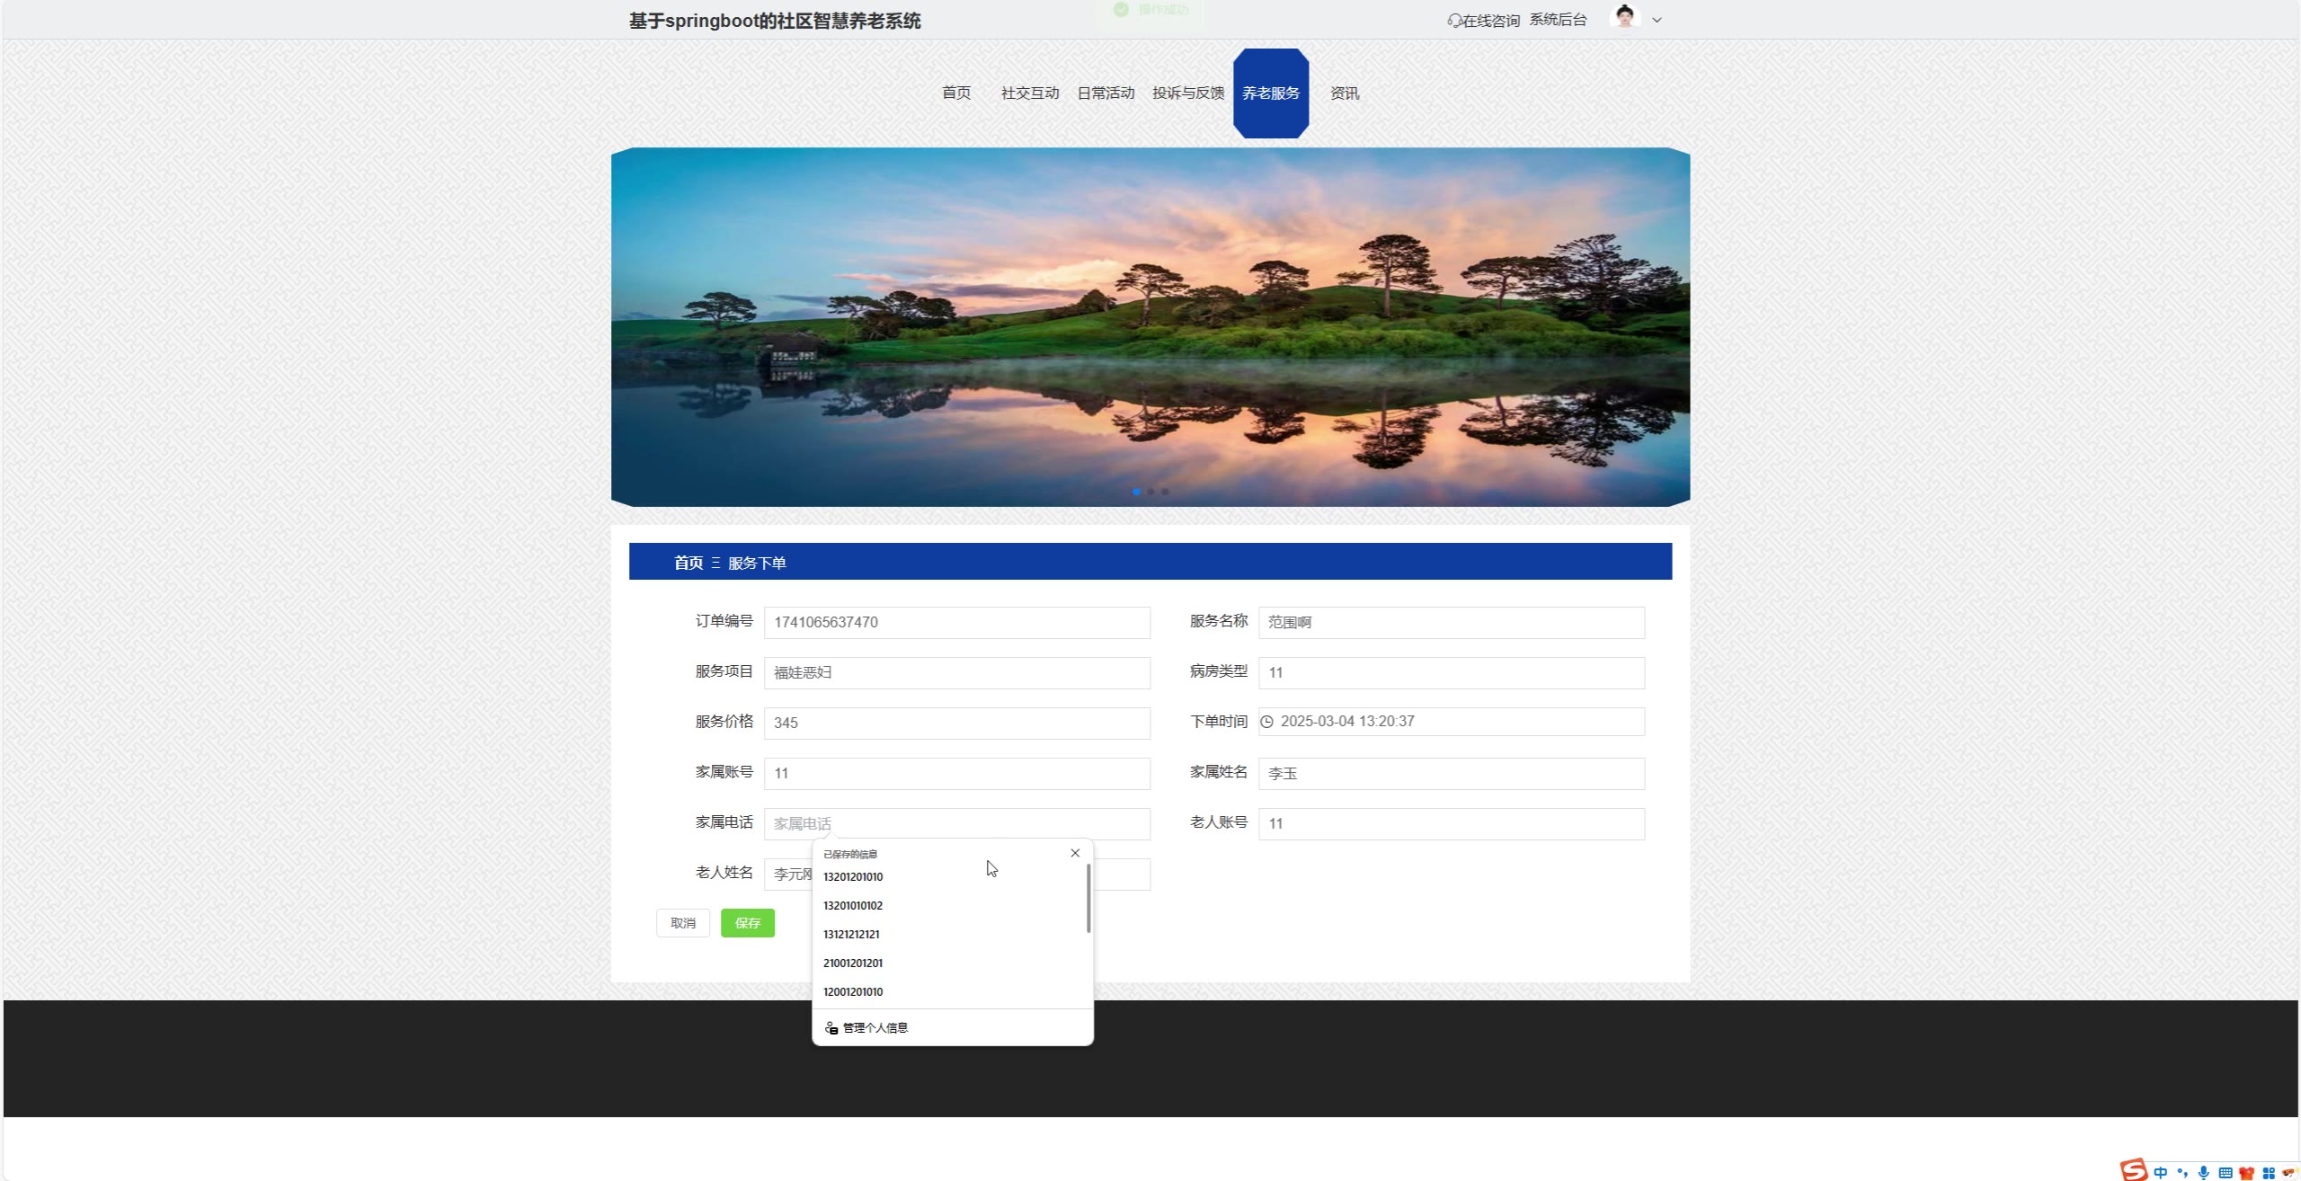Open 在线咨询 online consultation
Screen dimensions: 2301x1181
pyautogui.click(x=1483, y=20)
